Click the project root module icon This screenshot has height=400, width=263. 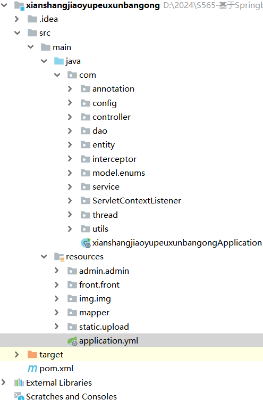[x=19, y=6]
